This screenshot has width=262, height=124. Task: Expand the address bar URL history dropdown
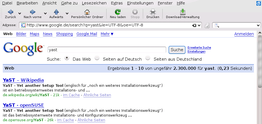click(x=199, y=26)
